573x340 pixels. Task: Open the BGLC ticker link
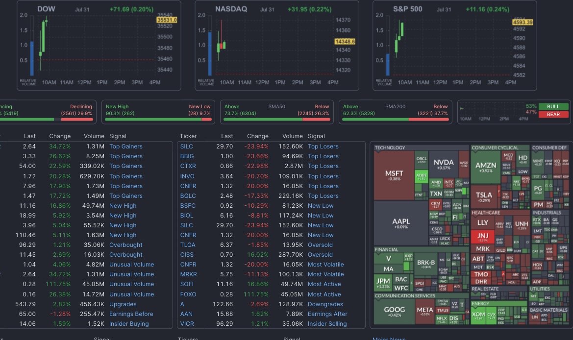[x=188, y=196]
